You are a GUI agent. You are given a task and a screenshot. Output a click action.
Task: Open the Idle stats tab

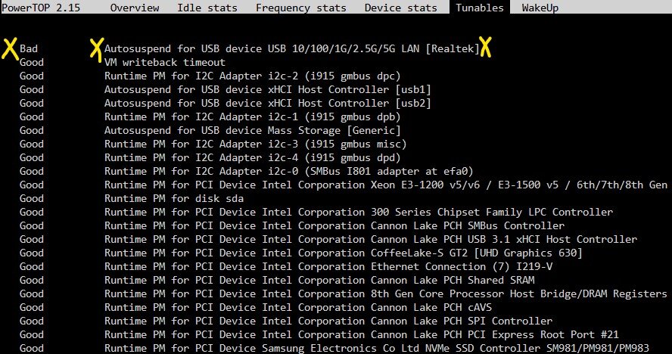tap(207, 8)
